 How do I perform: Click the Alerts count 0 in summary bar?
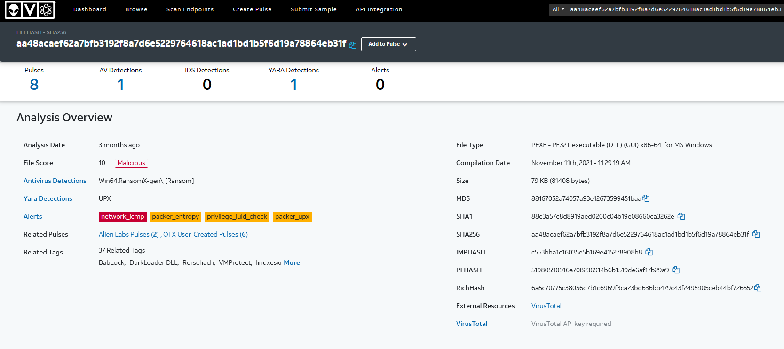tap(380, 85)
